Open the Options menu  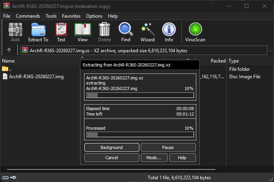tap(94, 16)
